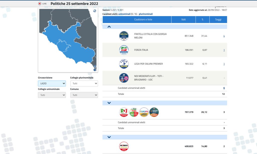
Task: Open the 6 elected uninominal candidates link
Action: click(x=224, y=88)
